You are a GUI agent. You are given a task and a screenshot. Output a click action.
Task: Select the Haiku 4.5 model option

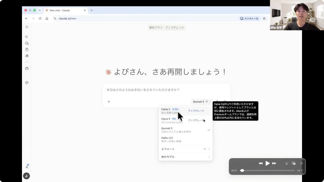pos(185,139)
